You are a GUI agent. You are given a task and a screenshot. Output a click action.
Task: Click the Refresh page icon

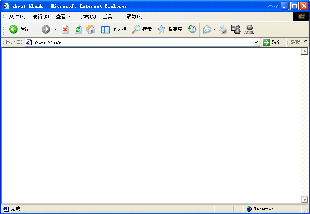pos(78,29)
